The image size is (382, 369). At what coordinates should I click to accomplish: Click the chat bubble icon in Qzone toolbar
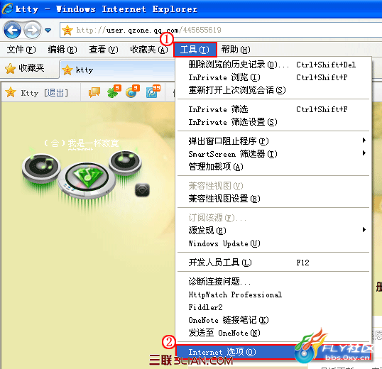94,92
